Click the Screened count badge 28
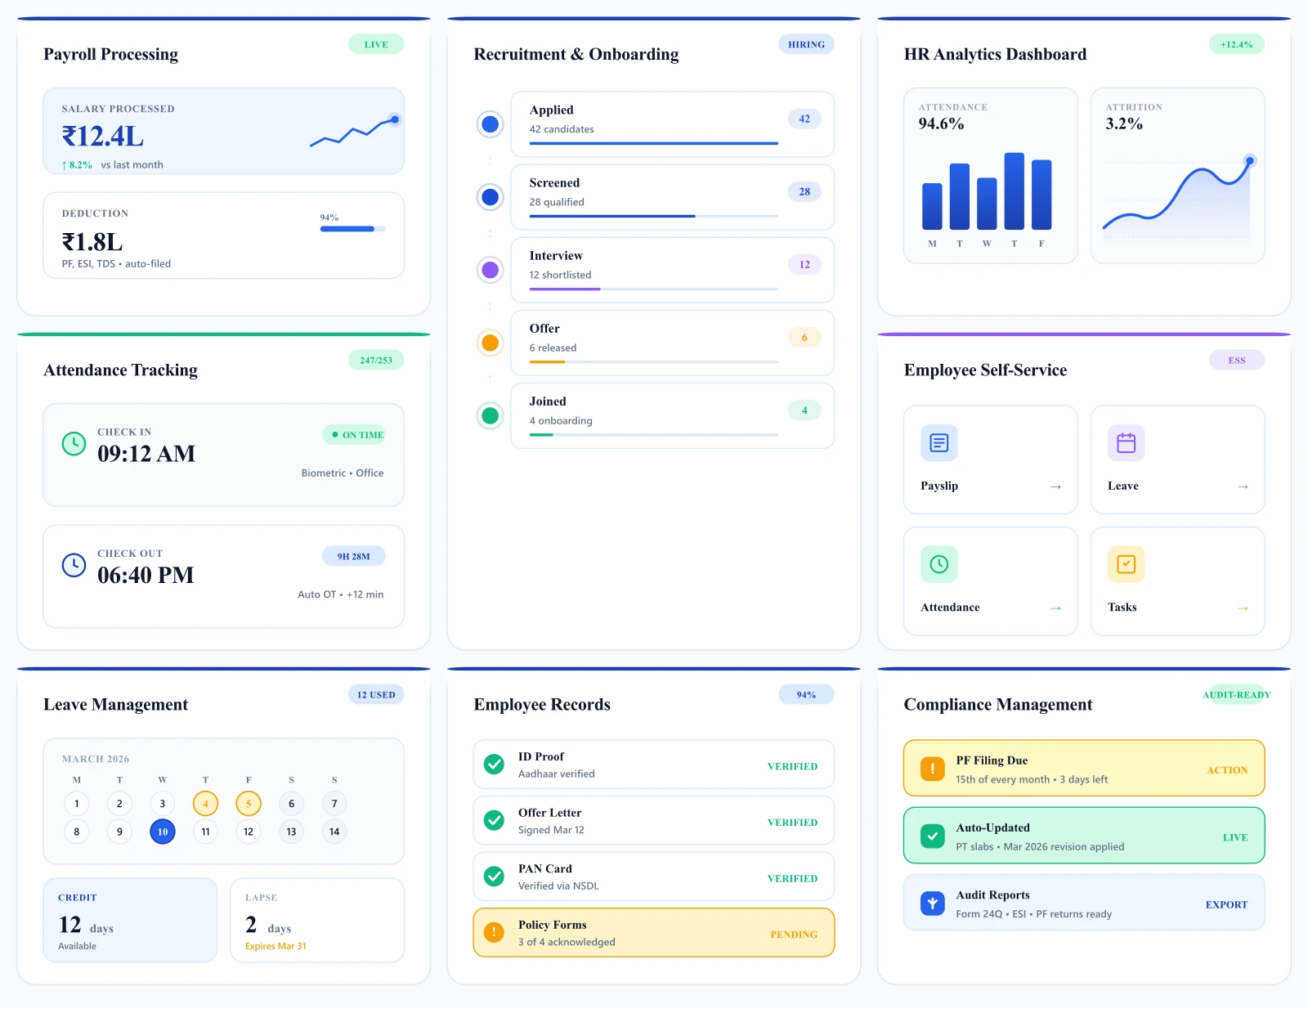Screen dimensions: 1308x1009 click(x=804, y=191)
